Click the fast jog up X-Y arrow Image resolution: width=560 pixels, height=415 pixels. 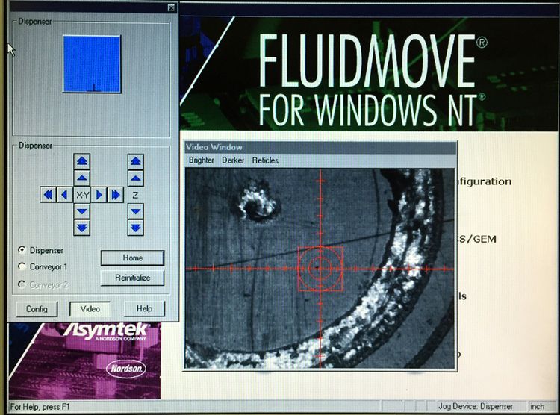point(82,160)
